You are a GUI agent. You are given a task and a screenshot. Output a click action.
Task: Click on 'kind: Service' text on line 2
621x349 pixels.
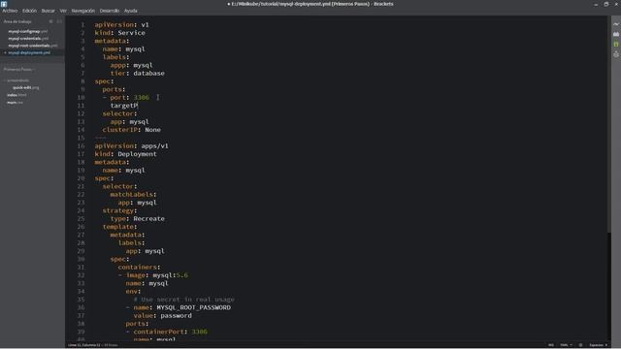coord(119,33)
